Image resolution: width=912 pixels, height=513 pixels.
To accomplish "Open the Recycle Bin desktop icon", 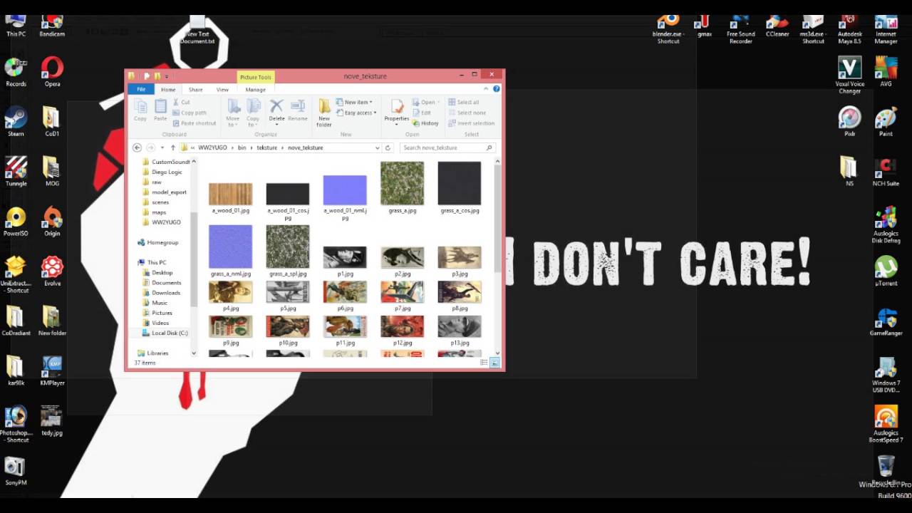I will point(886,469).
